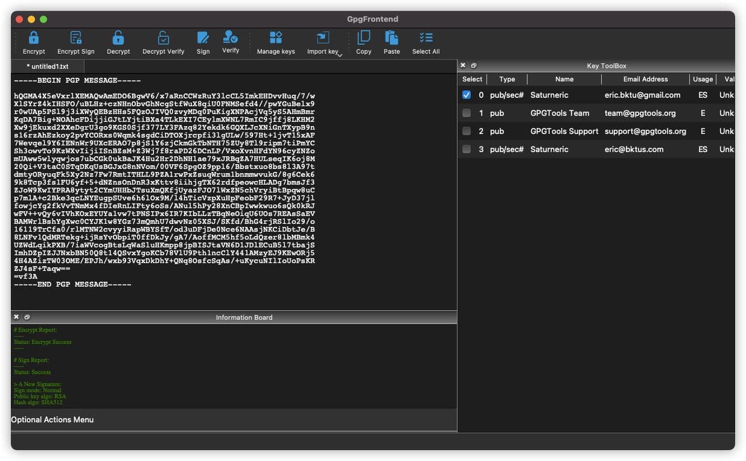Open Manage keys from the toolbar
Viewport: 746px width, 461px height.
tap(276, 43)
